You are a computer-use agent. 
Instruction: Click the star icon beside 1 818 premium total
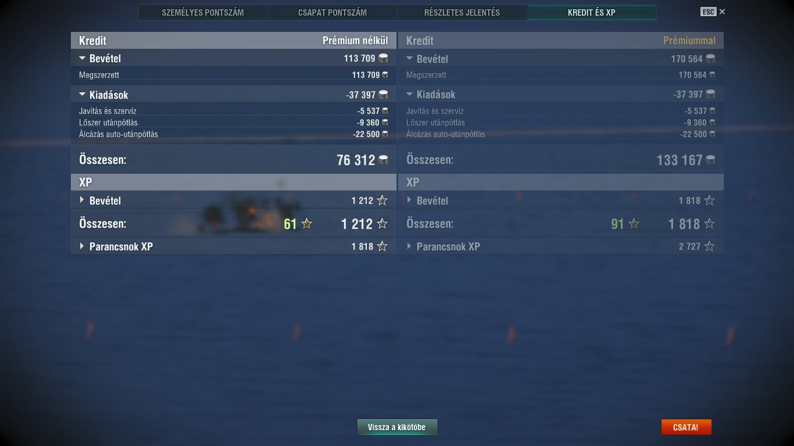[709, 224]
